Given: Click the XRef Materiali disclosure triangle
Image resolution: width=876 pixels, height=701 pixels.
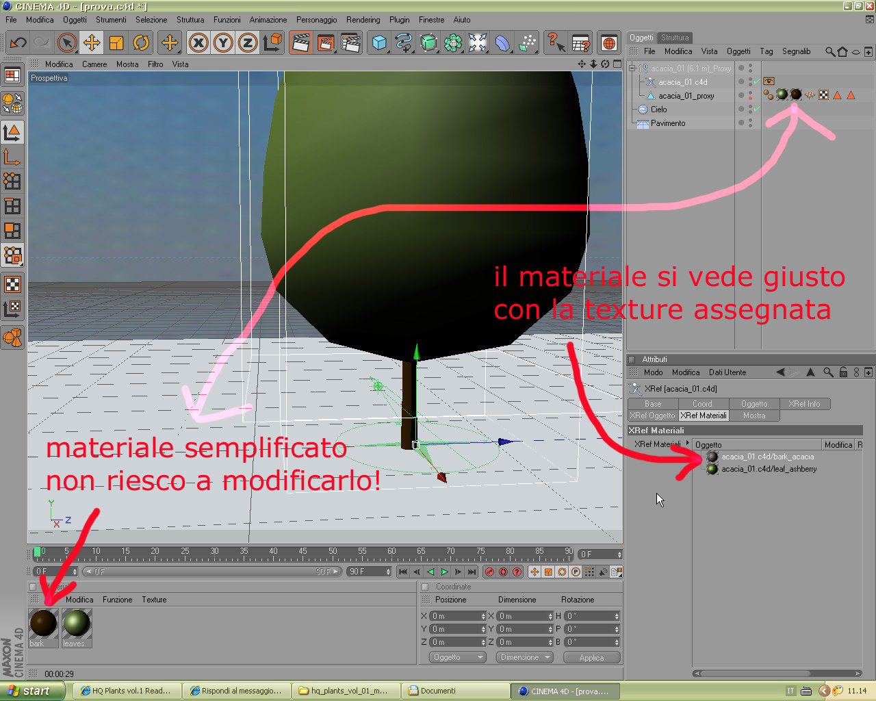Looking at the screenshot, I should pos(688,443).
